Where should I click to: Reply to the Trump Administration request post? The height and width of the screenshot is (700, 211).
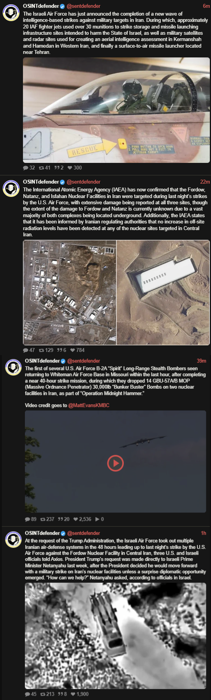(x=28, y=694)
